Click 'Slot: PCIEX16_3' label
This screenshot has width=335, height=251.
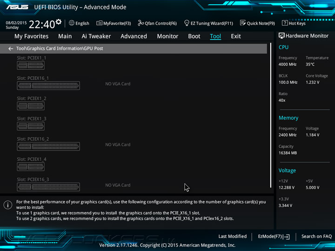[x=33, y=179]
